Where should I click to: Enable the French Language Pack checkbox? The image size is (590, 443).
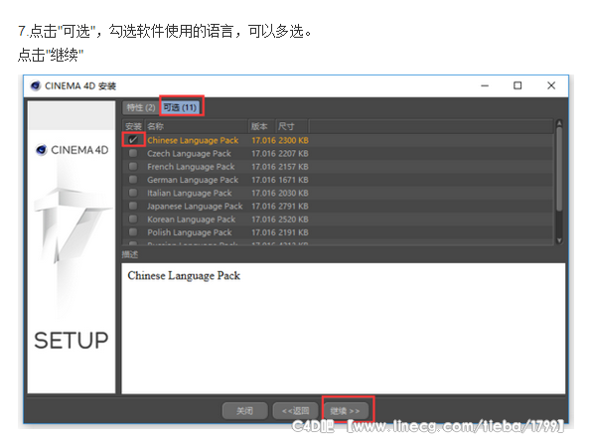pyautogui.click(x=133, y=166)
